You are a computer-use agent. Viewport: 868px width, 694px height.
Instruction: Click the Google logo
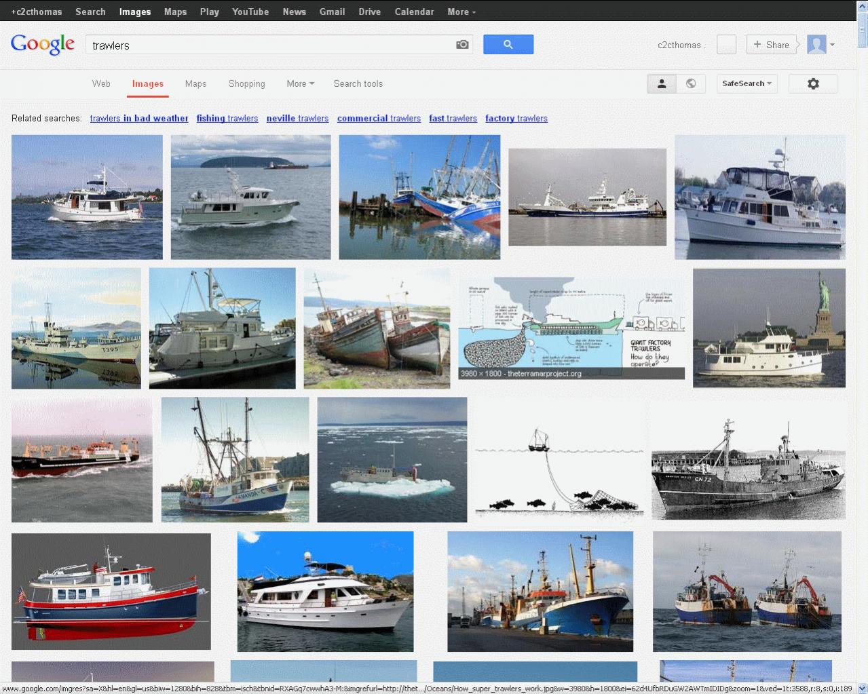coord(43,44)
